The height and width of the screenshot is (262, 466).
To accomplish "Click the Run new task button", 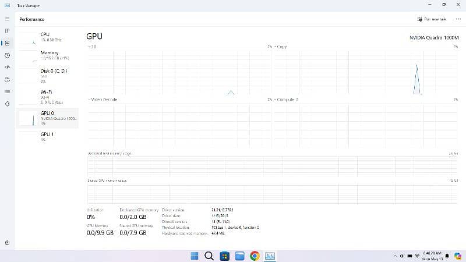I will 432,19.
